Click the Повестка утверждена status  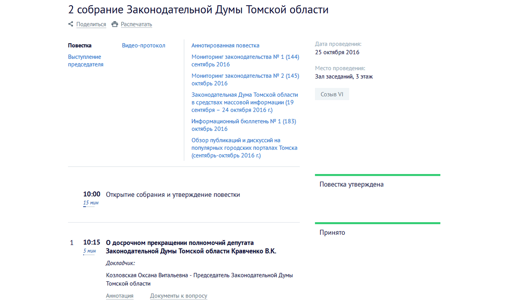click(x=352, y=185)
